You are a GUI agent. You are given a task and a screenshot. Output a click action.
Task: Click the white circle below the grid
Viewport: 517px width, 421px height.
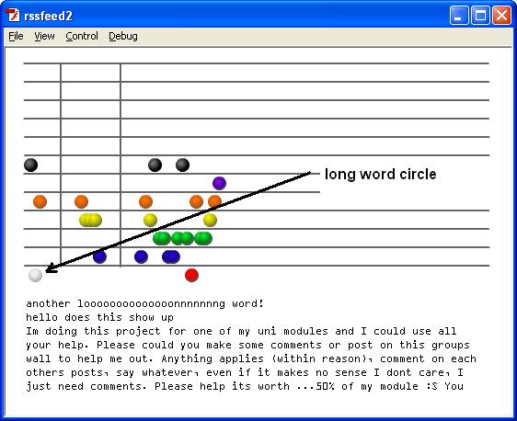click(x=35, y=275)
